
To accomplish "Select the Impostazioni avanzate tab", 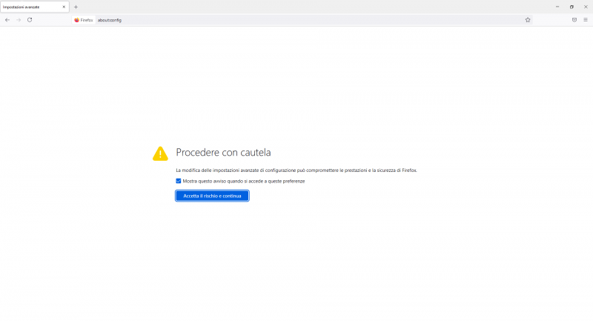I will click(34, 7).
